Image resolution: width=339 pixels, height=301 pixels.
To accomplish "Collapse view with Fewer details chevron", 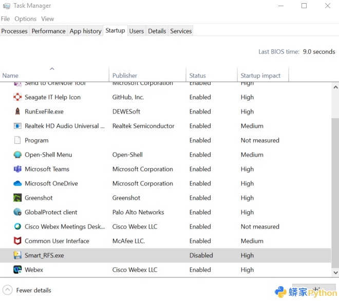I will click(x=7, y=290).
